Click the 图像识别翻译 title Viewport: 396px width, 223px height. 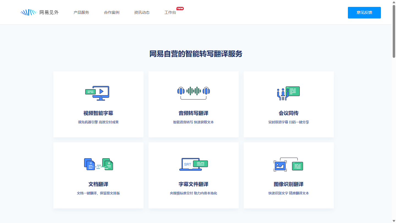289,184
